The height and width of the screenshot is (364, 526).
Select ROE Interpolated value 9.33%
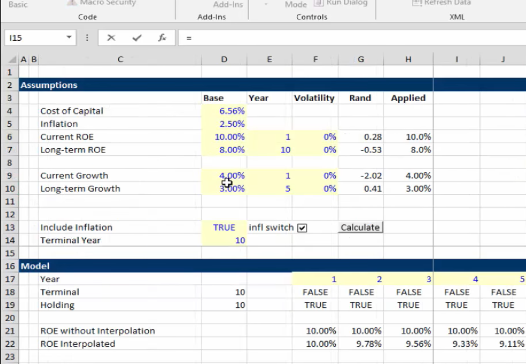(456, 344)
